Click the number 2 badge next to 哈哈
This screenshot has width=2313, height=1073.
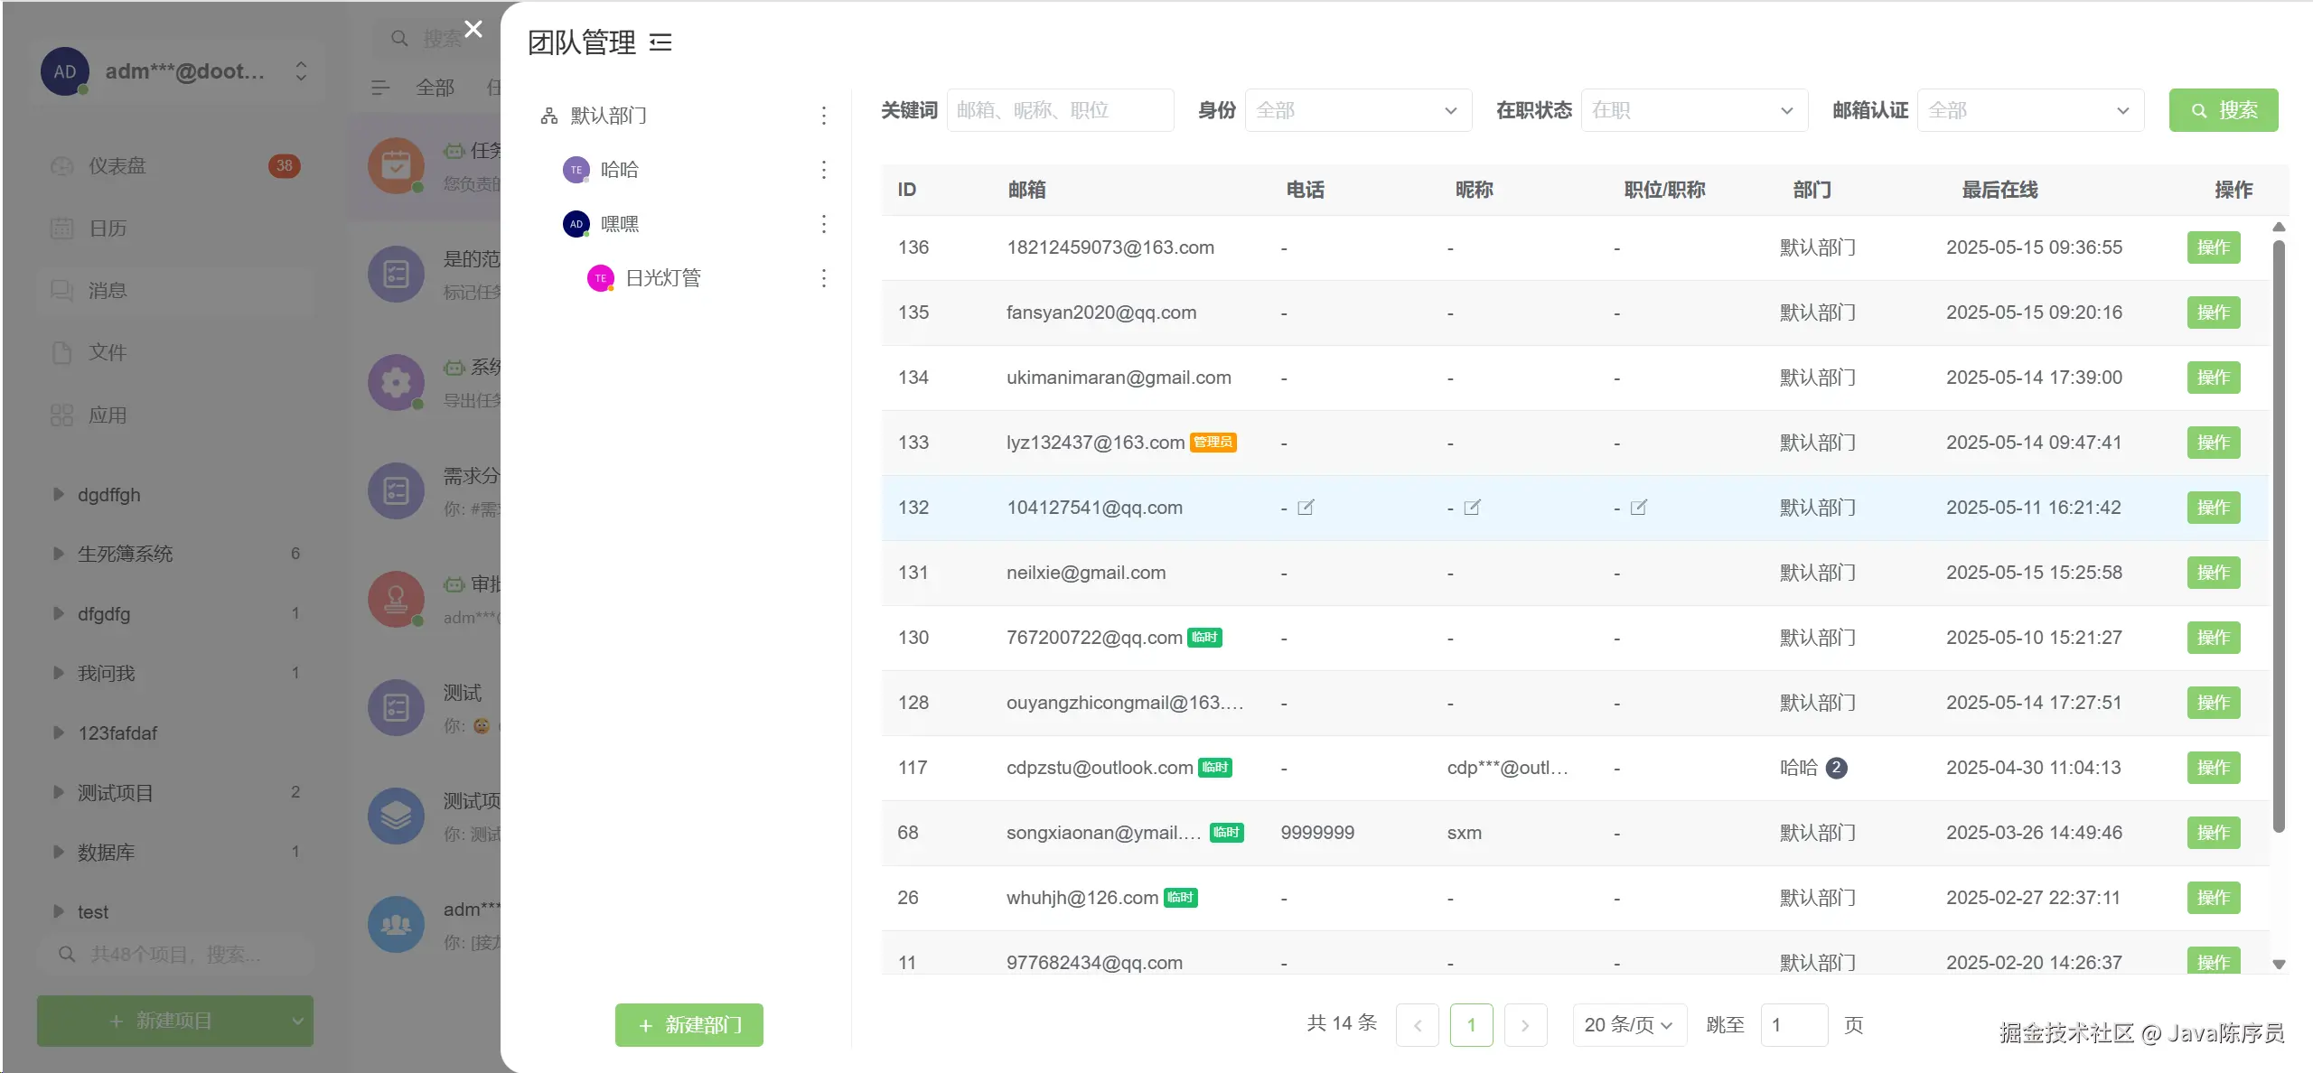tap(1836, 768)
